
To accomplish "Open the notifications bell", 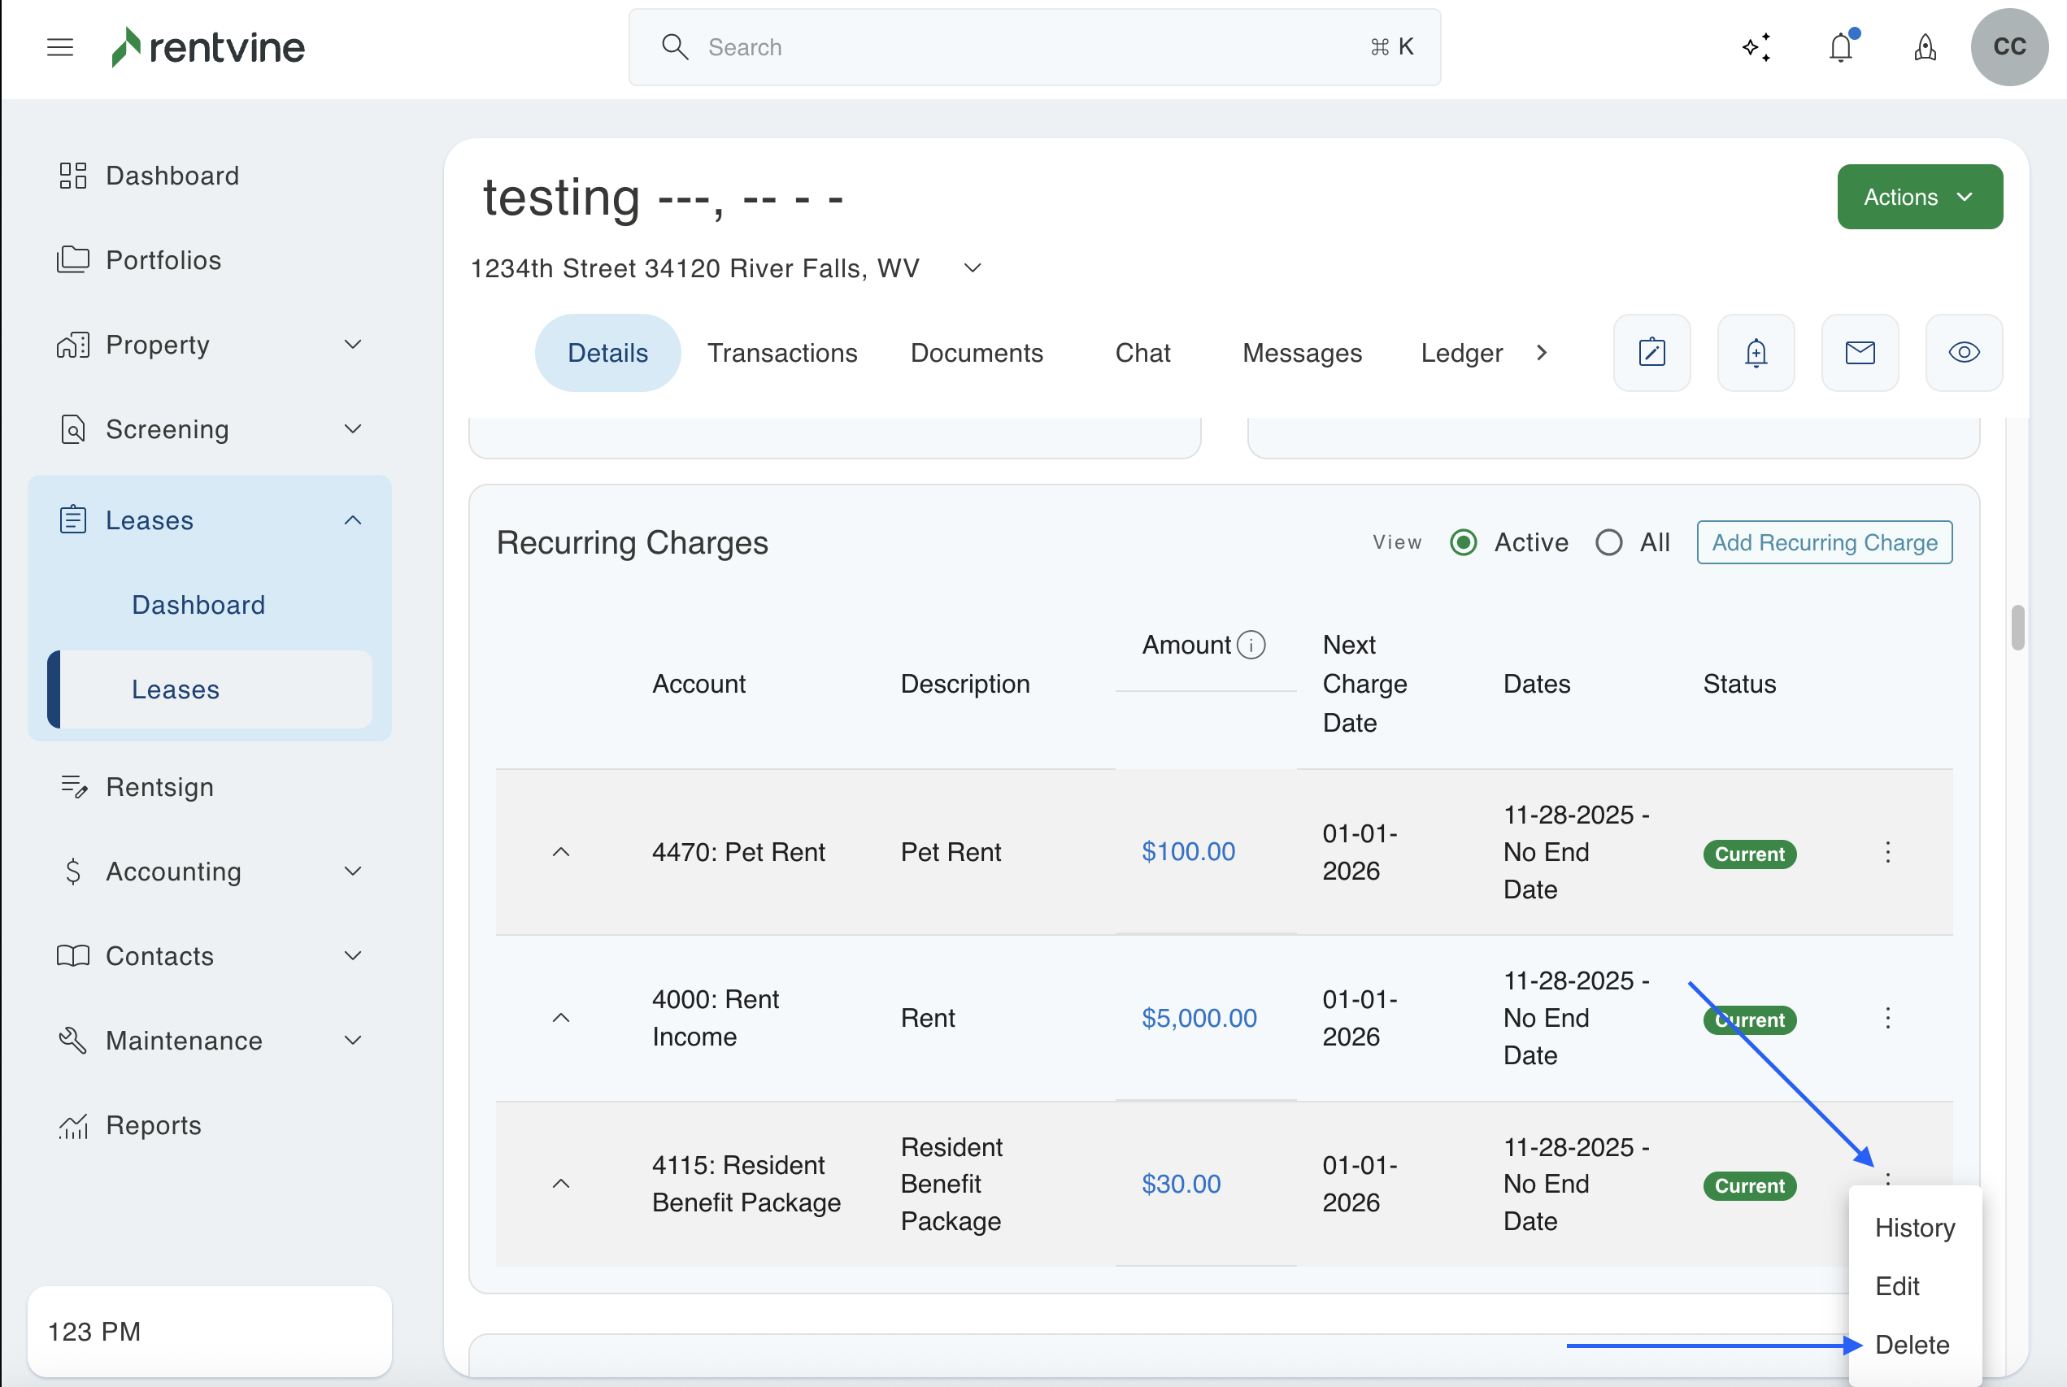I will [x=1841, y=47].
